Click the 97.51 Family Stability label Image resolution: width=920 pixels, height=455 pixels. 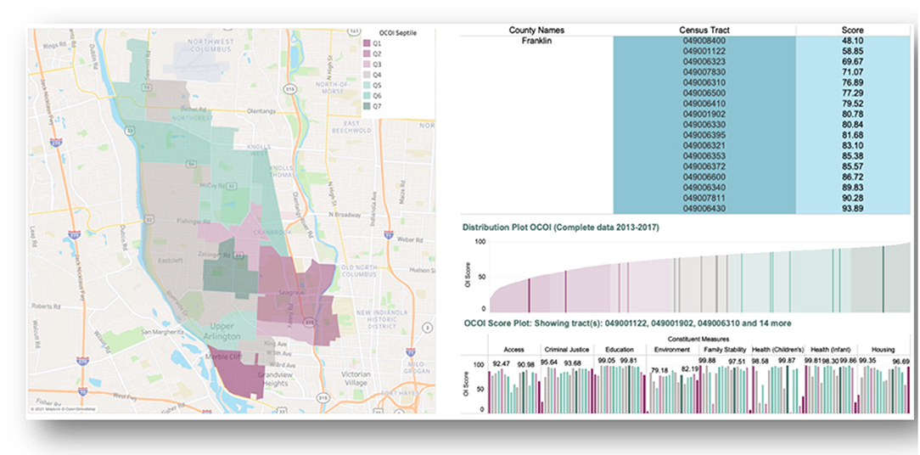(x=738, y=361)
